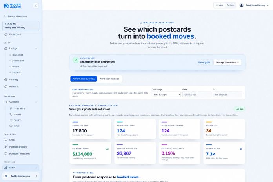Switch to Light theme
273x182 pixels.
219,5
